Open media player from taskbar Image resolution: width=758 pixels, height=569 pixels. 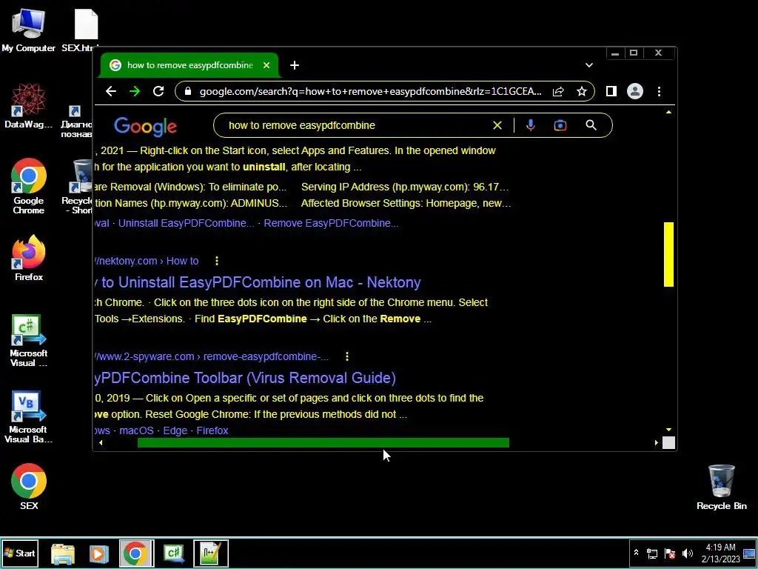(x=98, y=553)
